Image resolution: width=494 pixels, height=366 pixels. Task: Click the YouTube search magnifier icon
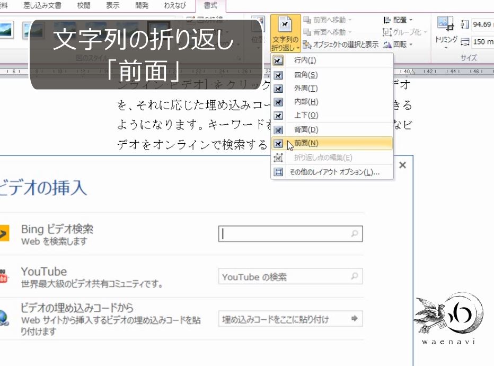click(x=355, y=276)
